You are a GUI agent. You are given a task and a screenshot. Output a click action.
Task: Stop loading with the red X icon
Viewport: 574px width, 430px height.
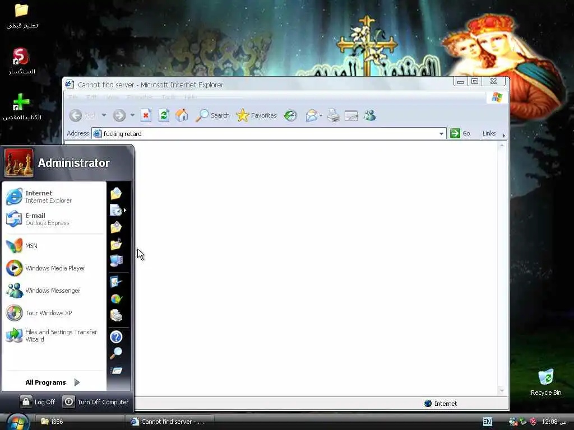coord(146,115)
